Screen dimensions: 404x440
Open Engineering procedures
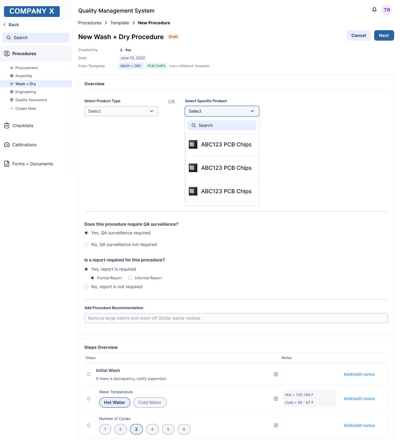26,92
